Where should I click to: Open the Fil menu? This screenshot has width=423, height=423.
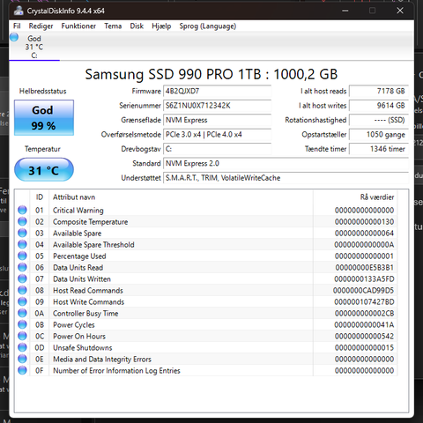pyautogui.click(x=17, y=26)
